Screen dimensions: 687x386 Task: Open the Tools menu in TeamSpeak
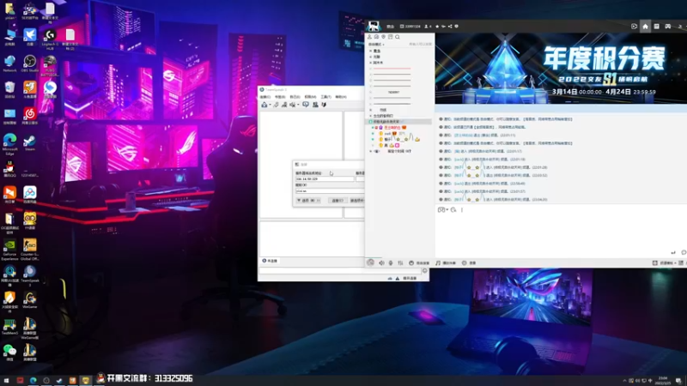325,97
